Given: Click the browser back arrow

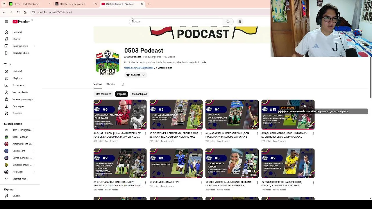Looking at the screenshot, I should (4, 12).
